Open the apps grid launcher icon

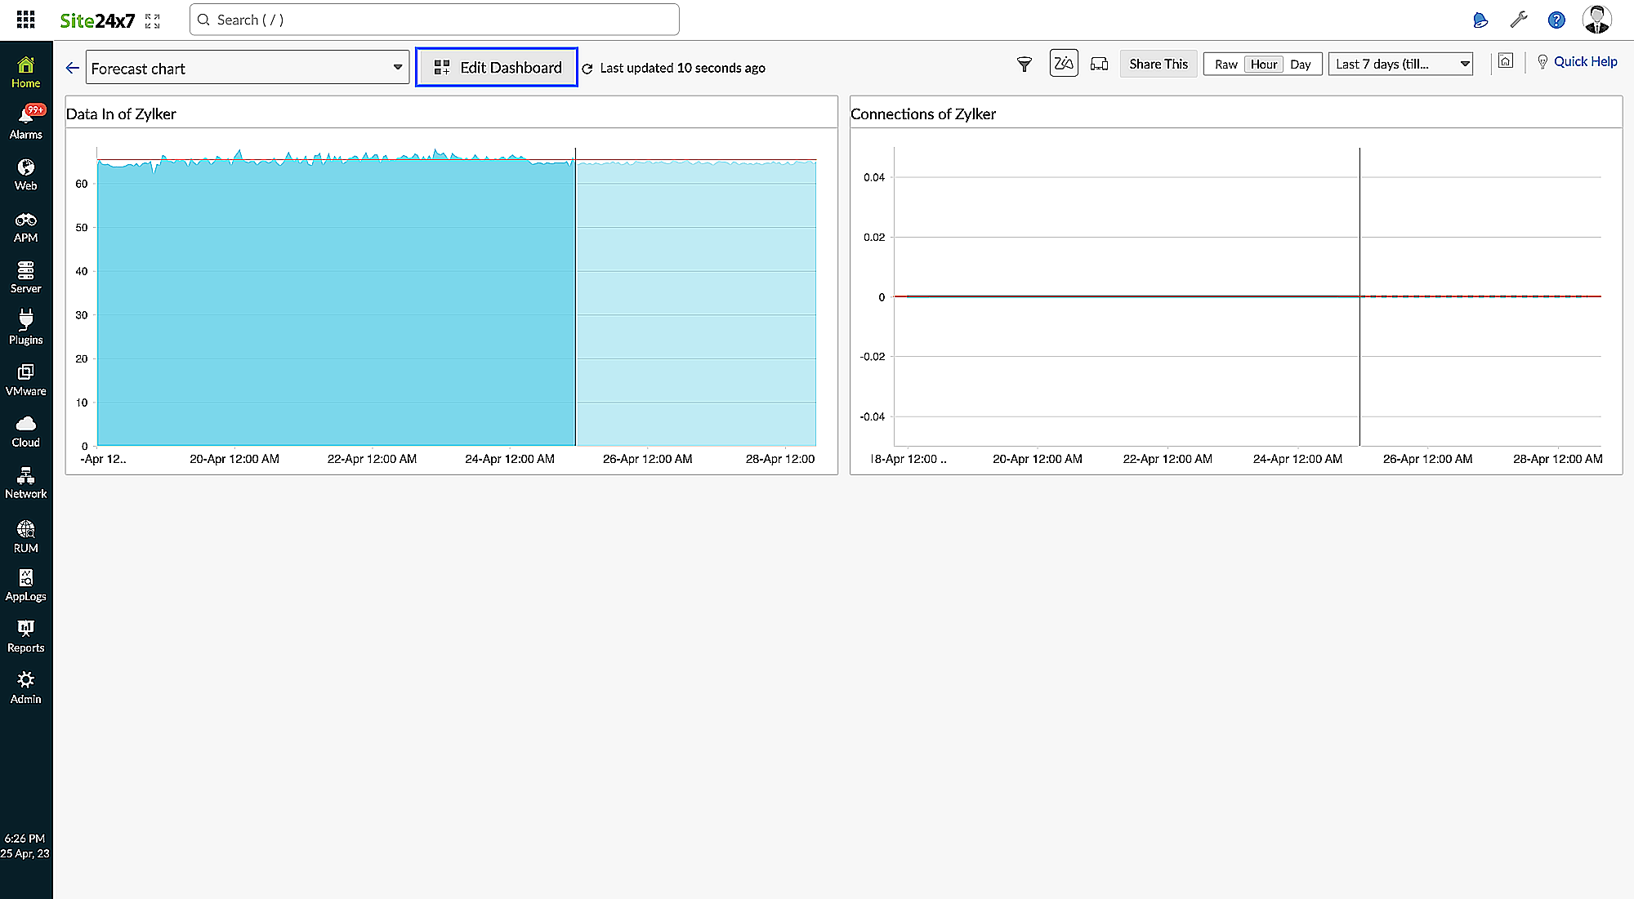[x=25, y=20]
